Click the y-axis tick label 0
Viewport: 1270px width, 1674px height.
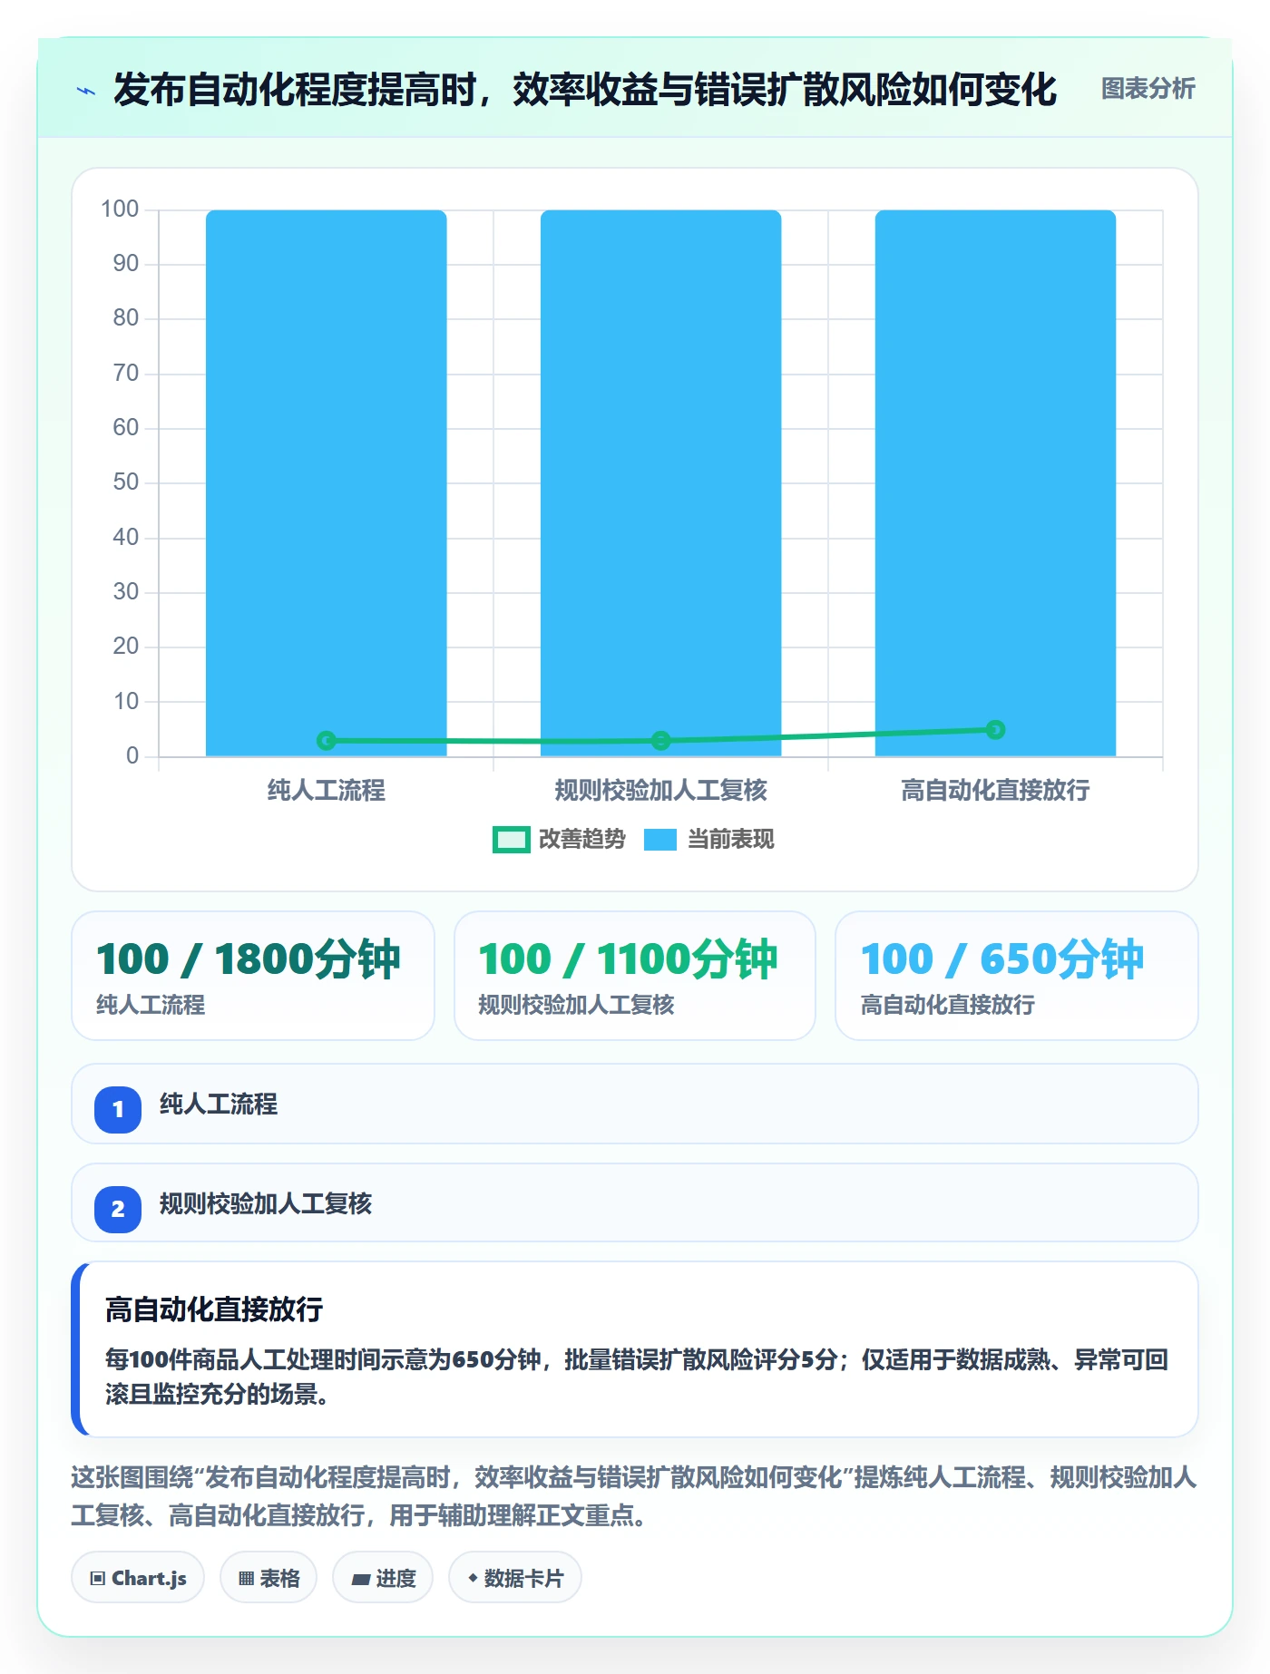(x=132, y=755)
